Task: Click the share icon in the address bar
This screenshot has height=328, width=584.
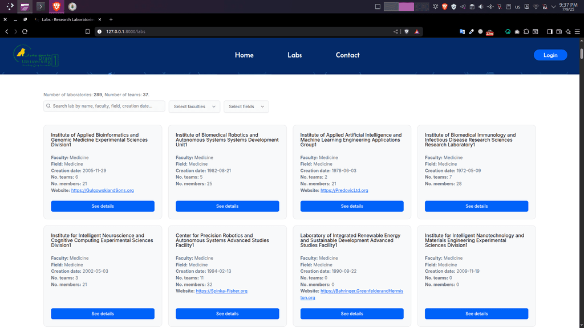Action: 396,32
